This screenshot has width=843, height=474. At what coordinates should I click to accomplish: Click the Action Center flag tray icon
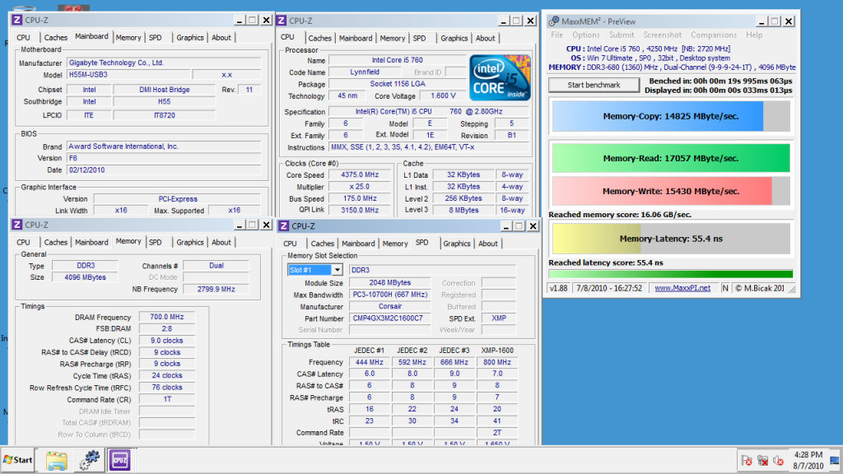(x=747, y=460)
